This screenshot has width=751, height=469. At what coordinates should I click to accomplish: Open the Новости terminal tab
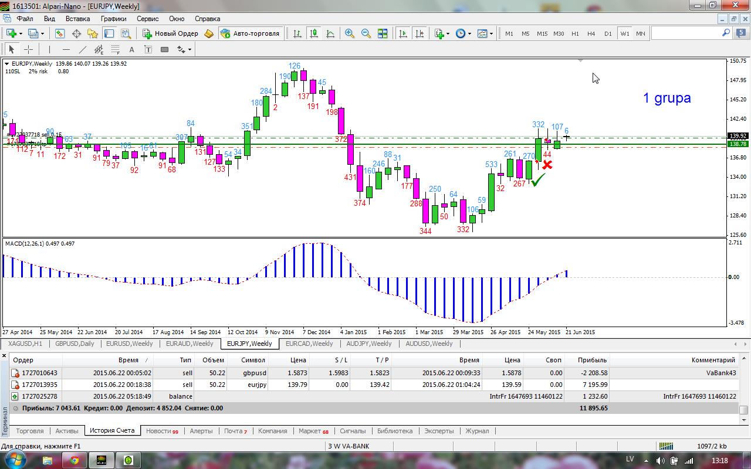(x=161, y=431)
